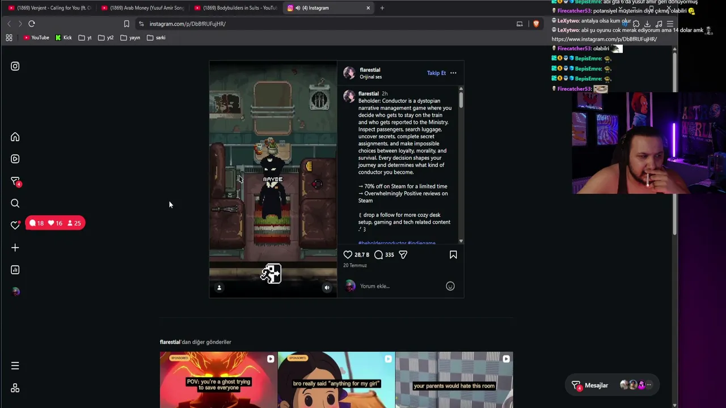The image size is (726, 408).
Task: Open the browser main hamburger menu
Action: (670, 24)
